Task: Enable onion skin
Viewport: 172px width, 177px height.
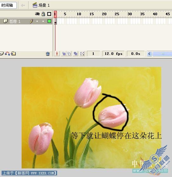Action: tap(64, 54)
